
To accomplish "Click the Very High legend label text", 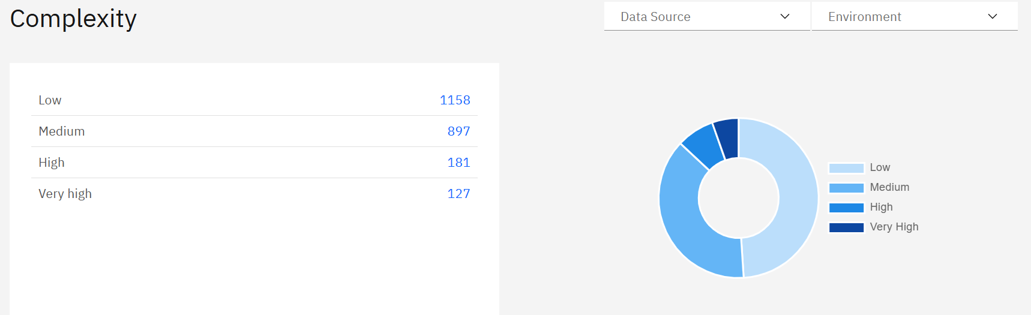I will click(x=894, y=227).
